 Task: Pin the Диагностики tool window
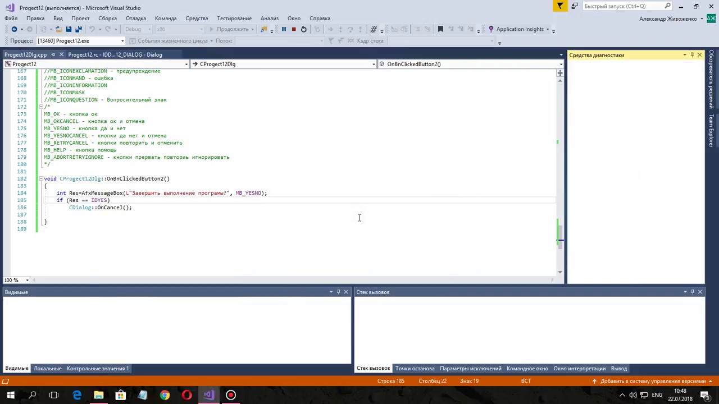[x=692, y=55]
